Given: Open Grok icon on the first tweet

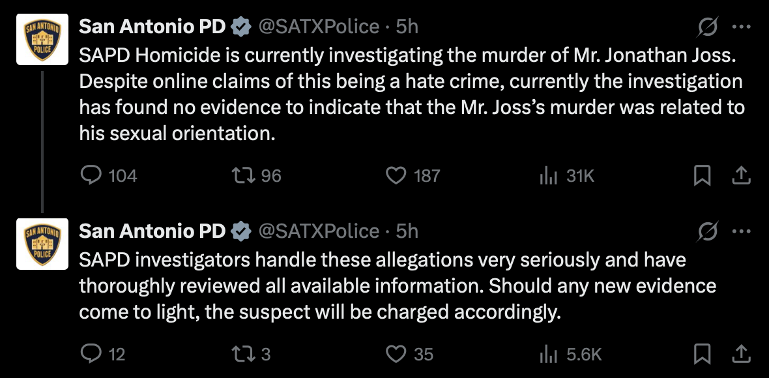Looking at the screenshot, I should coord(708,27).
